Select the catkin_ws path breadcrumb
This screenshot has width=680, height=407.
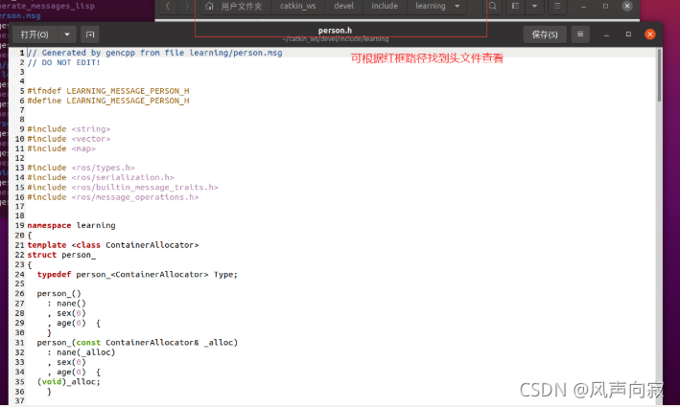298,6
